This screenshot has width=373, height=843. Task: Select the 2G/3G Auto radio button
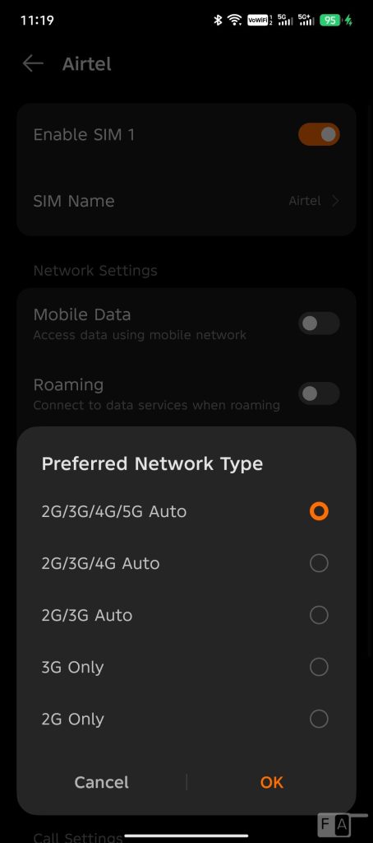point(319,615)
